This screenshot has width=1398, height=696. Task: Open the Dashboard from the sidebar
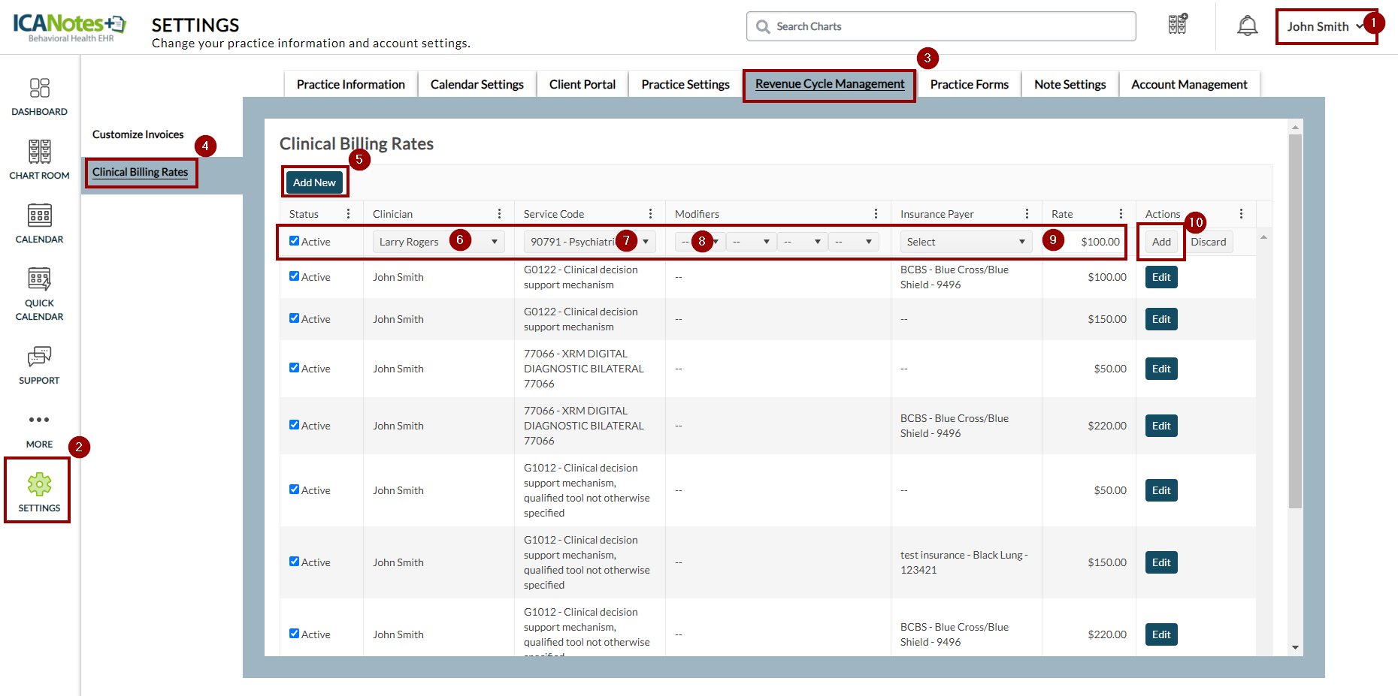tap(39, 89)
